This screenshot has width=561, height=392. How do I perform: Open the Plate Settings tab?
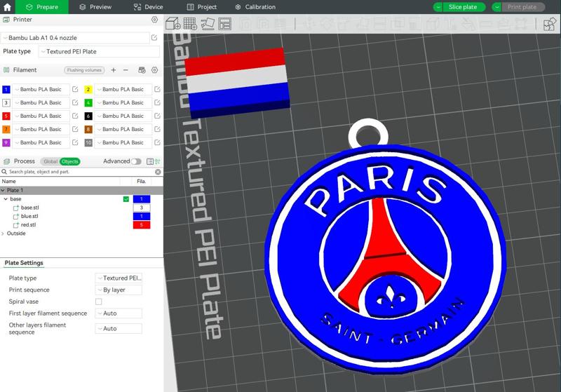(24, 263)
